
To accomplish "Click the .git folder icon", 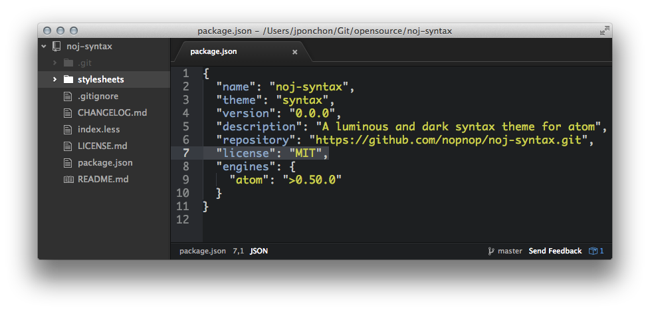I will [68, 63].
